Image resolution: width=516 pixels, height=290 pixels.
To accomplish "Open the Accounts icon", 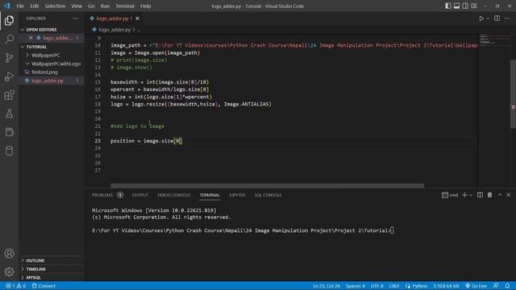I will tap(9, 254).
